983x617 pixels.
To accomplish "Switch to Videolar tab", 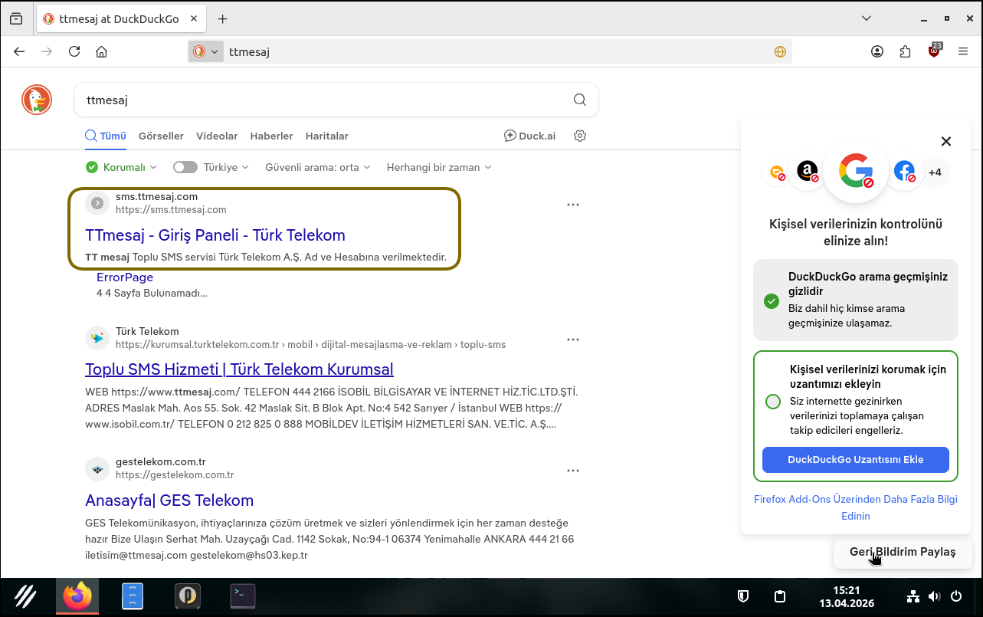I will pyautogui.click(x=217, y=136).
